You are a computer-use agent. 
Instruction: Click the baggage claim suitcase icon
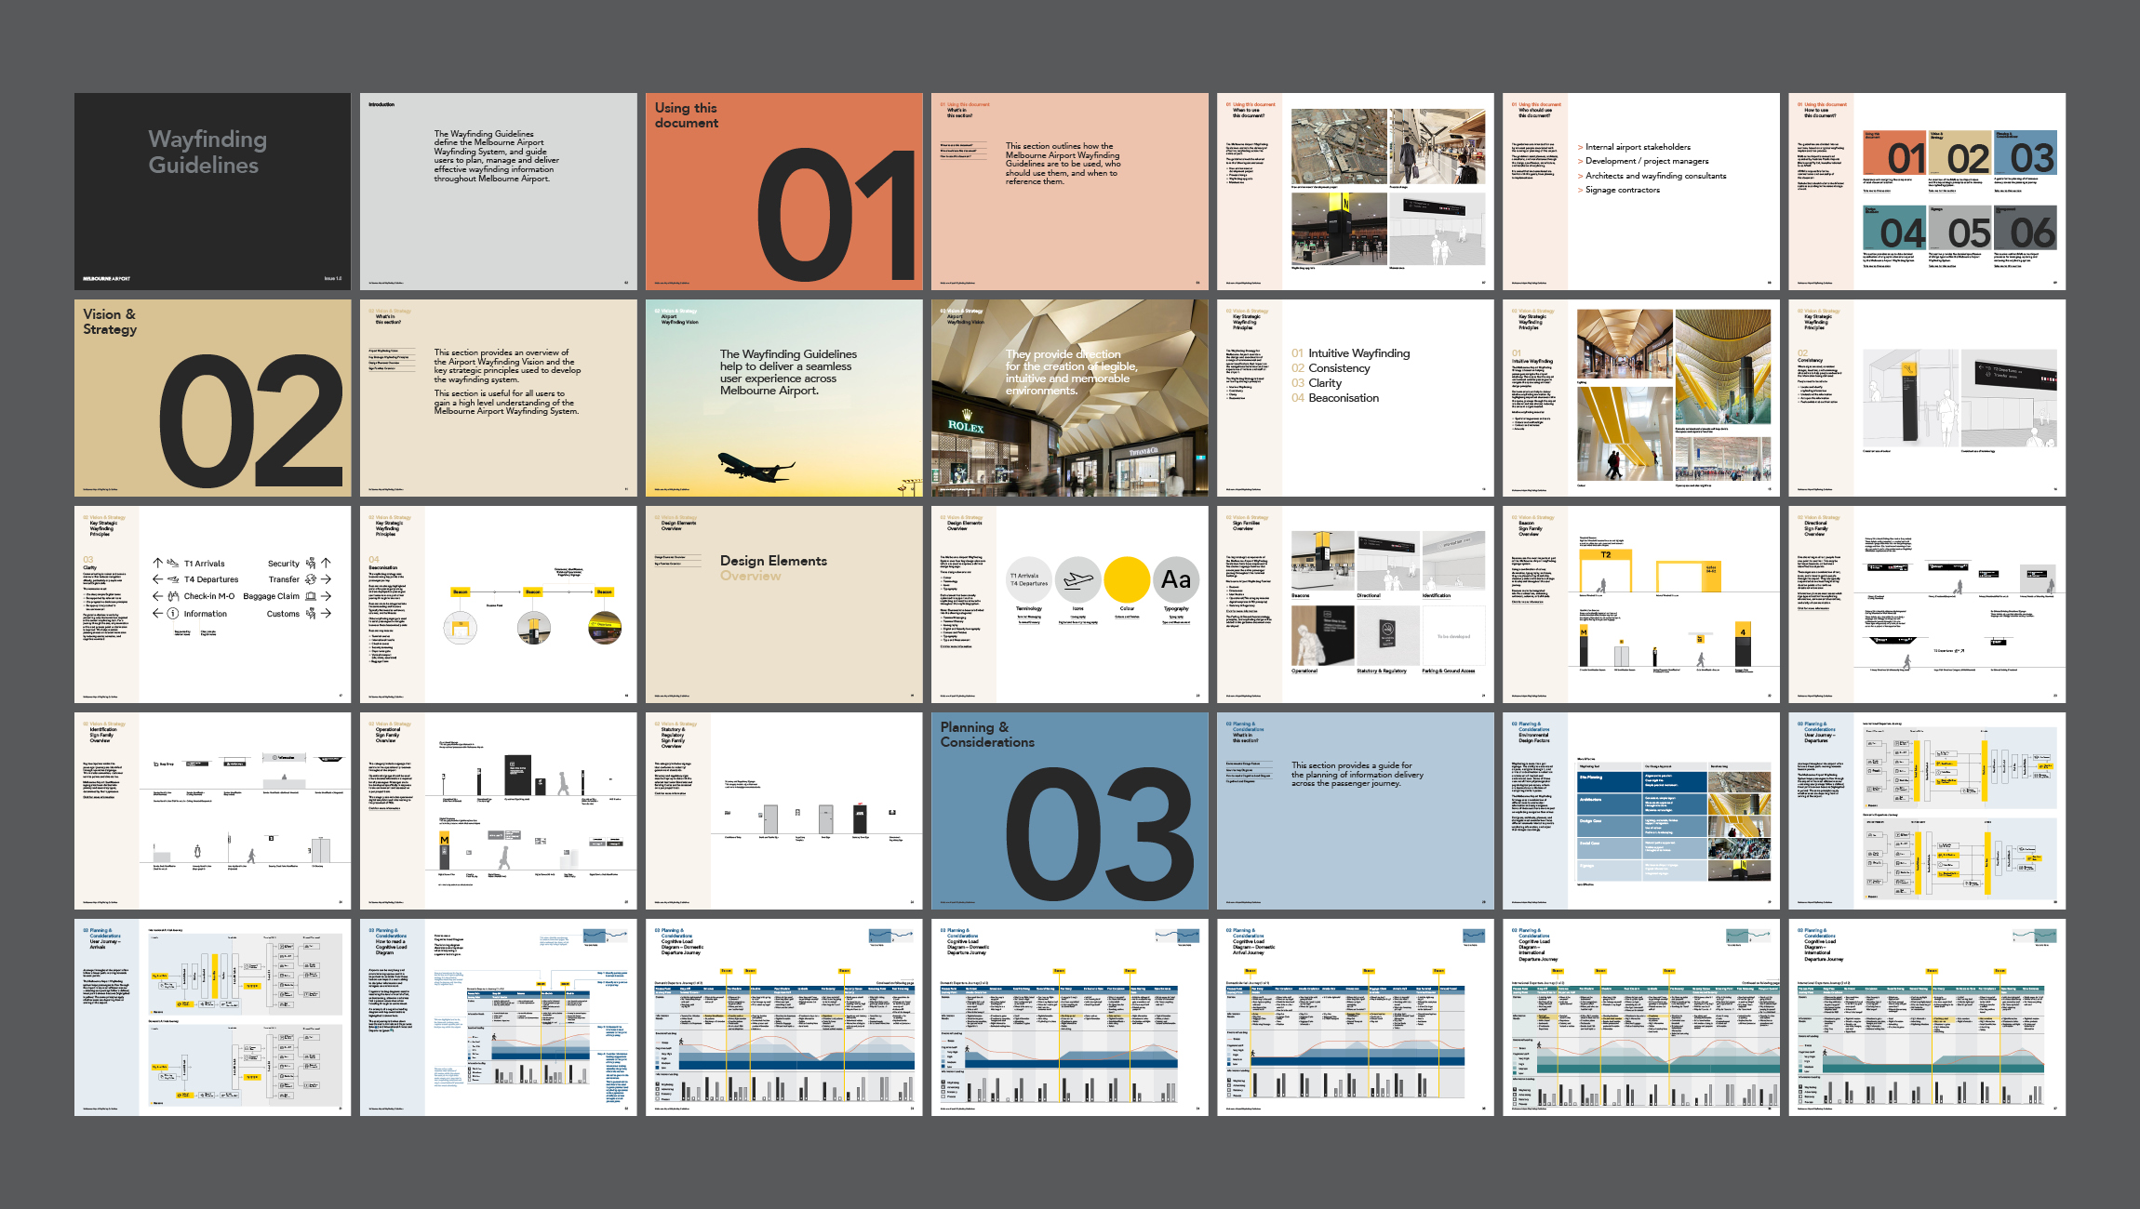click(x=311, y=596)
